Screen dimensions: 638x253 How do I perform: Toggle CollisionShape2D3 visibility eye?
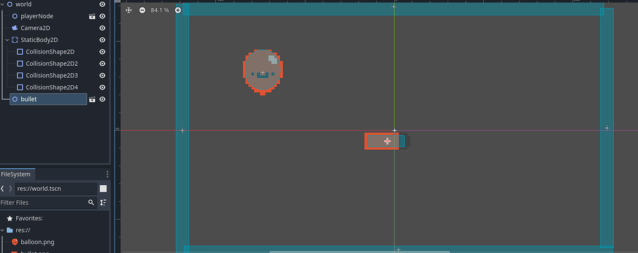click(x=103, y=76)
